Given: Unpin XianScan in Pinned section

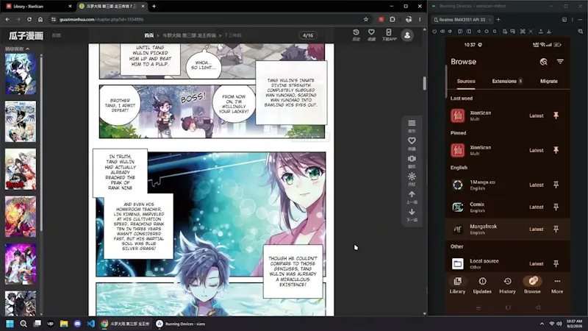Looking at the screenshot, I should tap(556, 150).
